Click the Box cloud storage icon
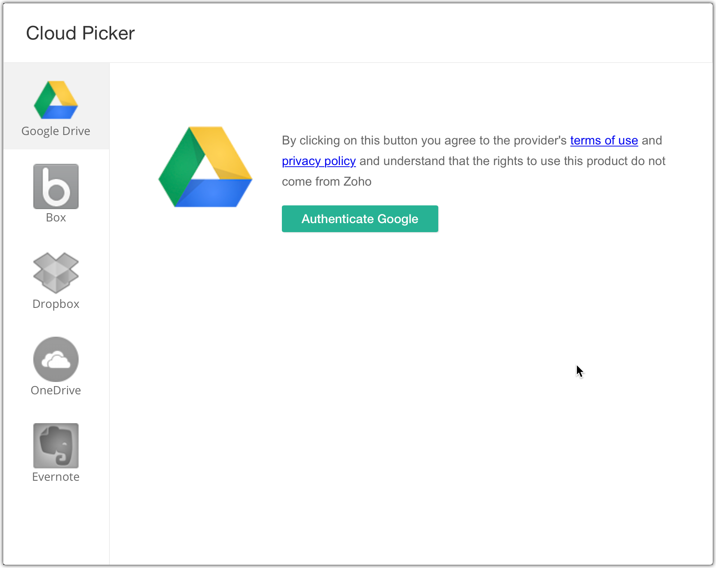This screenshot has width=716, height=568. [56, 186]
